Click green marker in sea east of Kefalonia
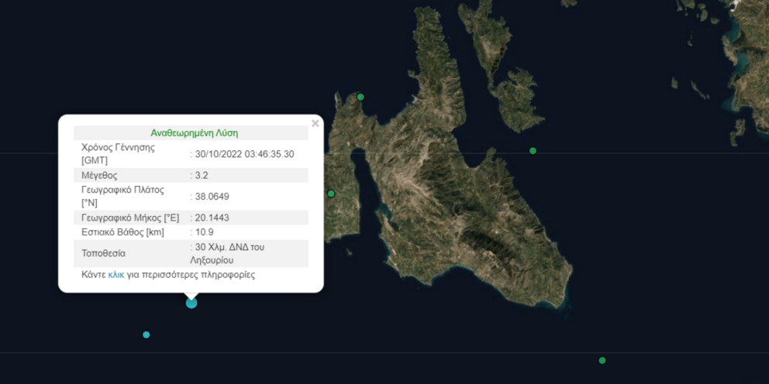769x384 pixels. point(533,150)
